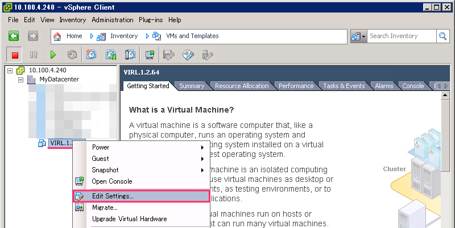Click the Inventory icon in breadcrumb
Image resolution: width=455 pixels, height=228 pixels.
click(x=101, y=36)
